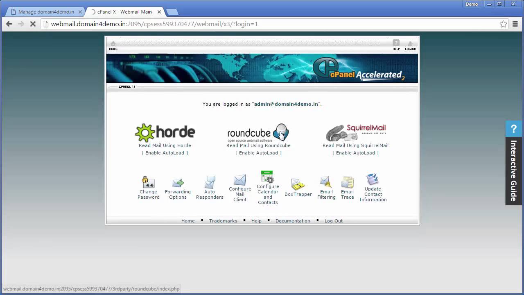Click the Change Password padlock icon
The height and width of the screenshot is (295, 524).
tap(148, 182)
